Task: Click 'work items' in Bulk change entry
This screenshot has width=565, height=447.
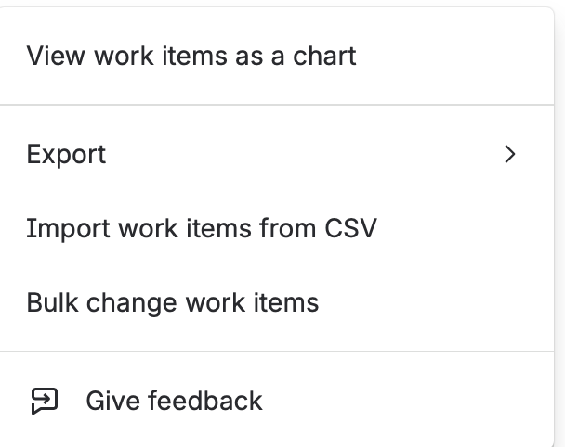Action: point(252,302)
